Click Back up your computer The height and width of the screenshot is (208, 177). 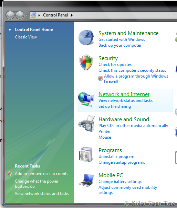[120, 45]
